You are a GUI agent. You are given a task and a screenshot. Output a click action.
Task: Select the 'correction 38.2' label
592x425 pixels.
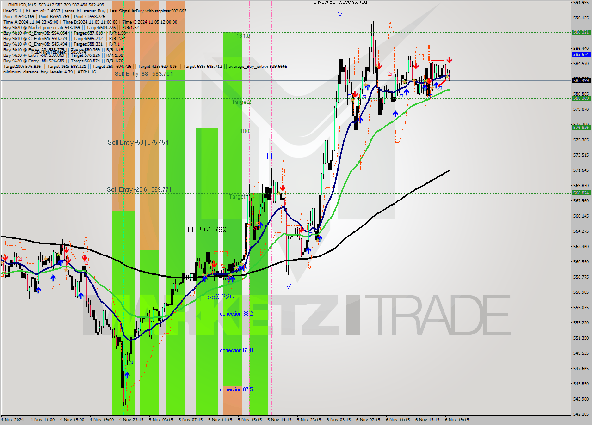coord(236,314)
